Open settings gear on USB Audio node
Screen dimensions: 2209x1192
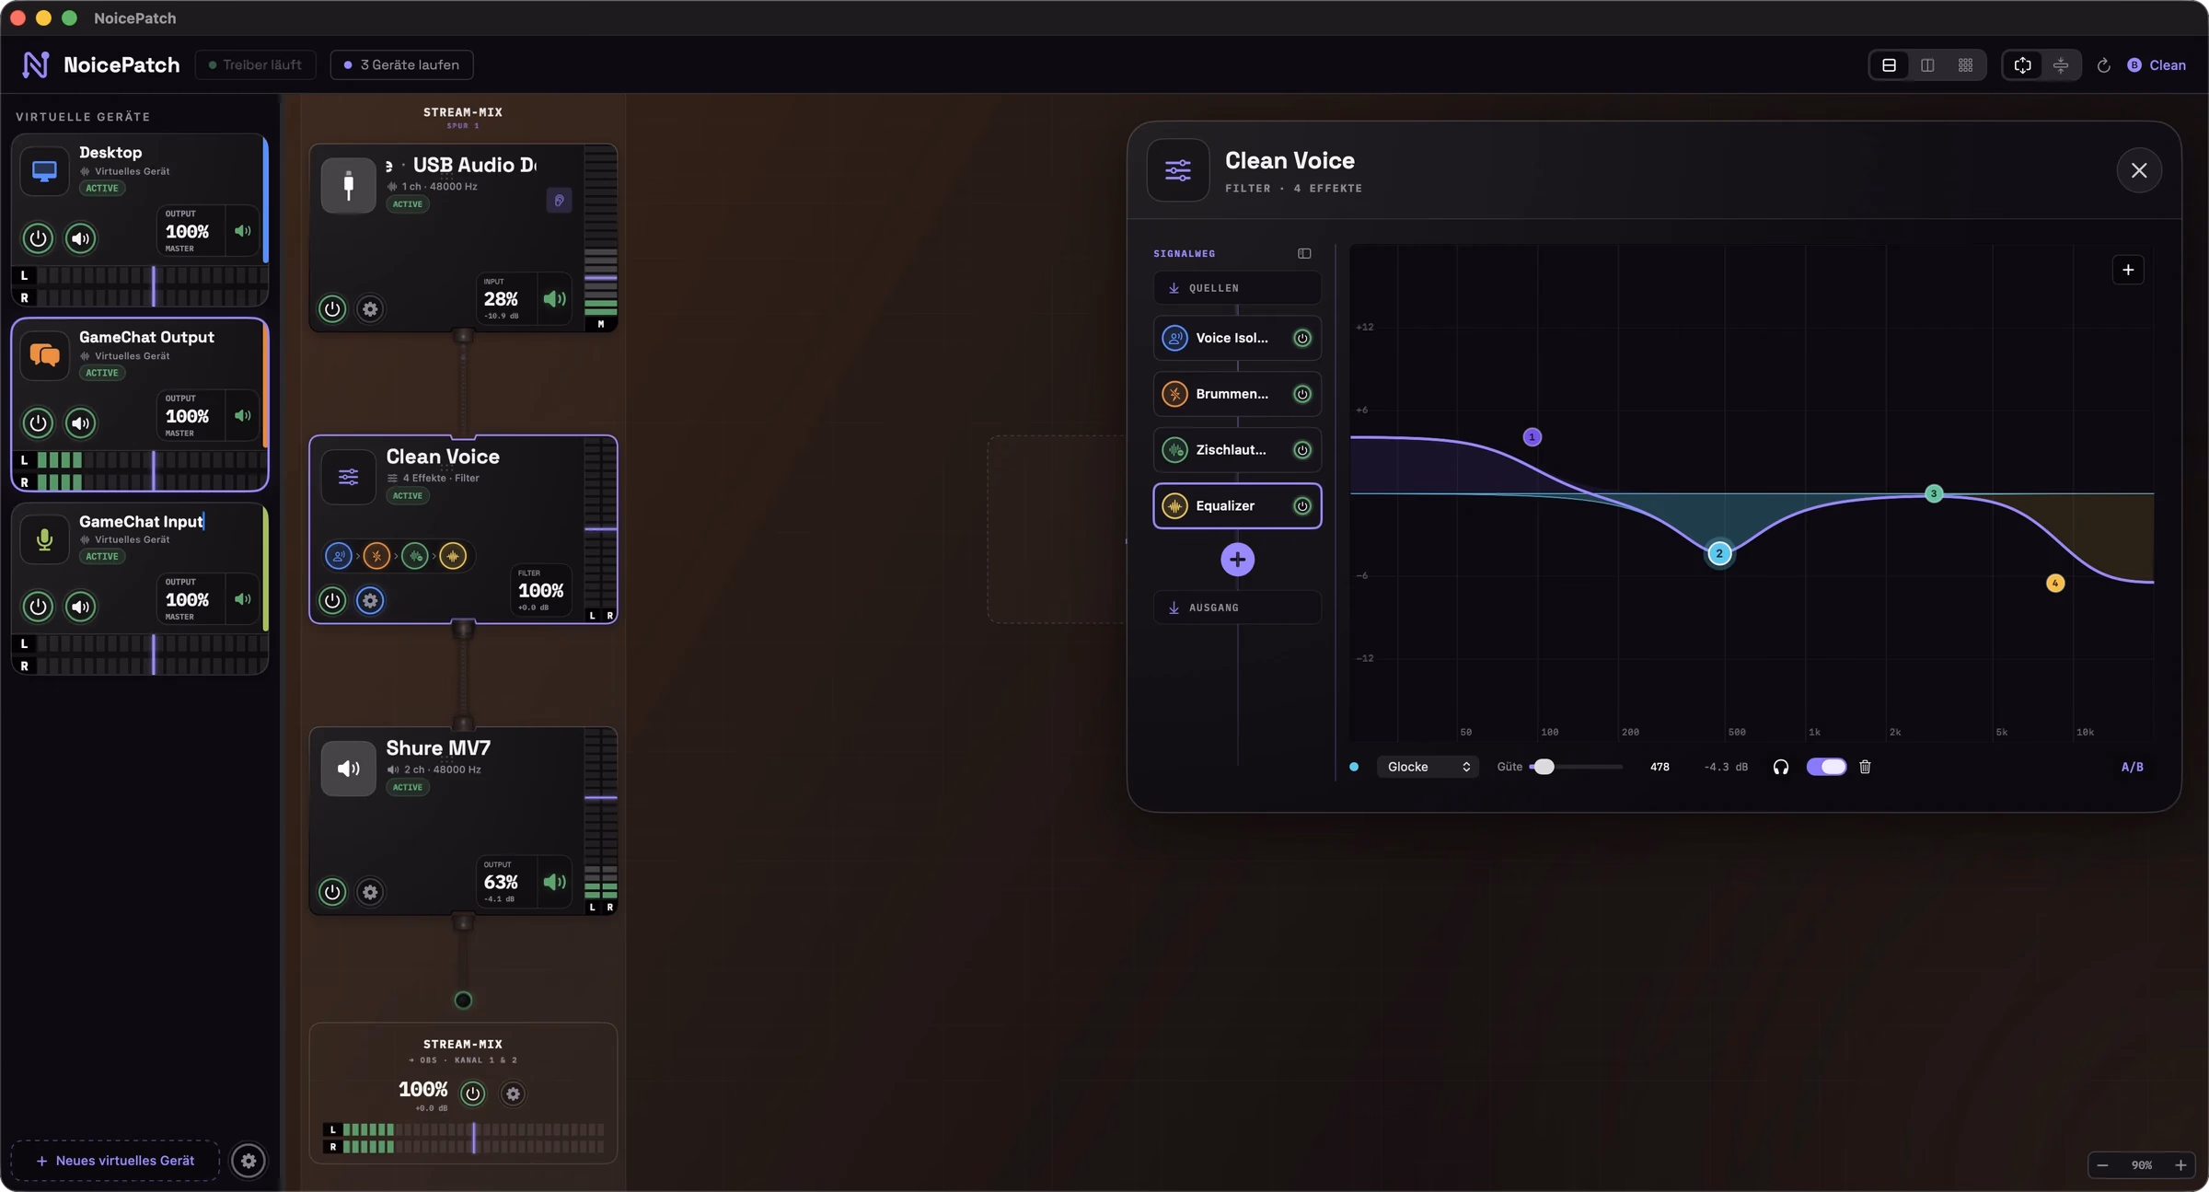(x=370, y=309)
